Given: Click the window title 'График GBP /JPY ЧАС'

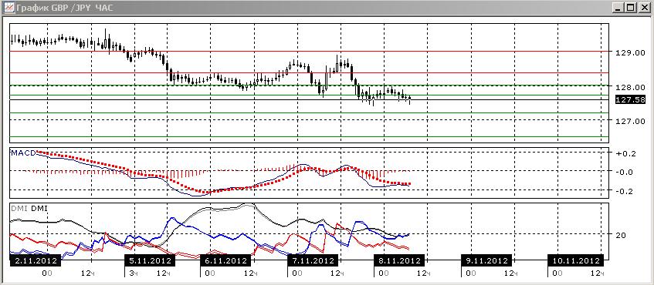Looking at the screenshot, I should tap(64, 8).
